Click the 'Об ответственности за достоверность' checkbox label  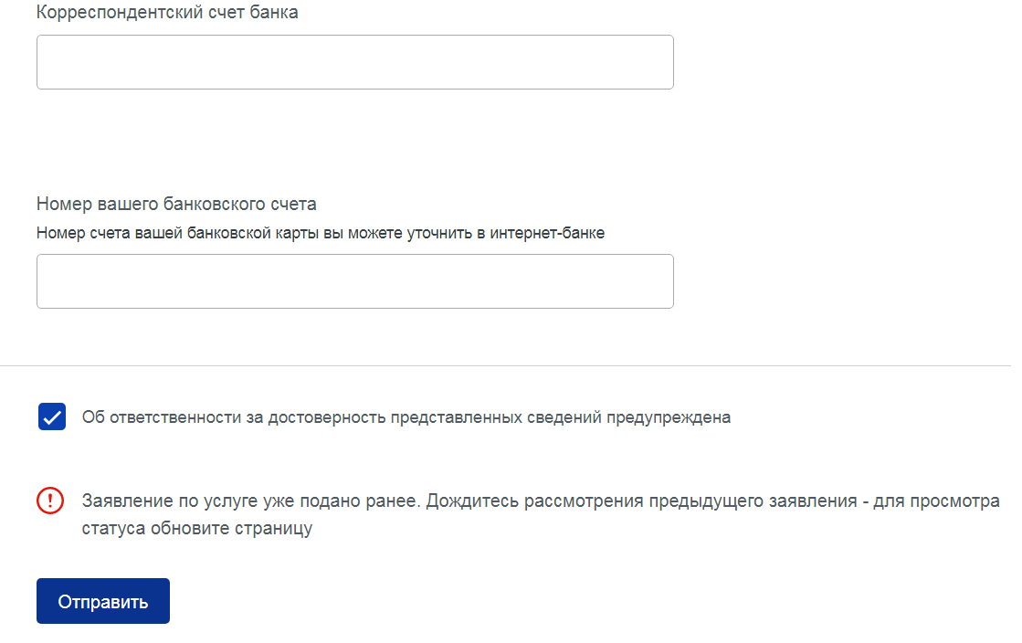coord(406,417)
